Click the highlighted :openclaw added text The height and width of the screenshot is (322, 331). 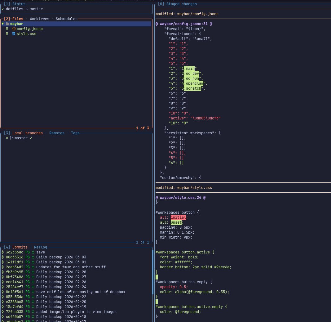point(193,83)
